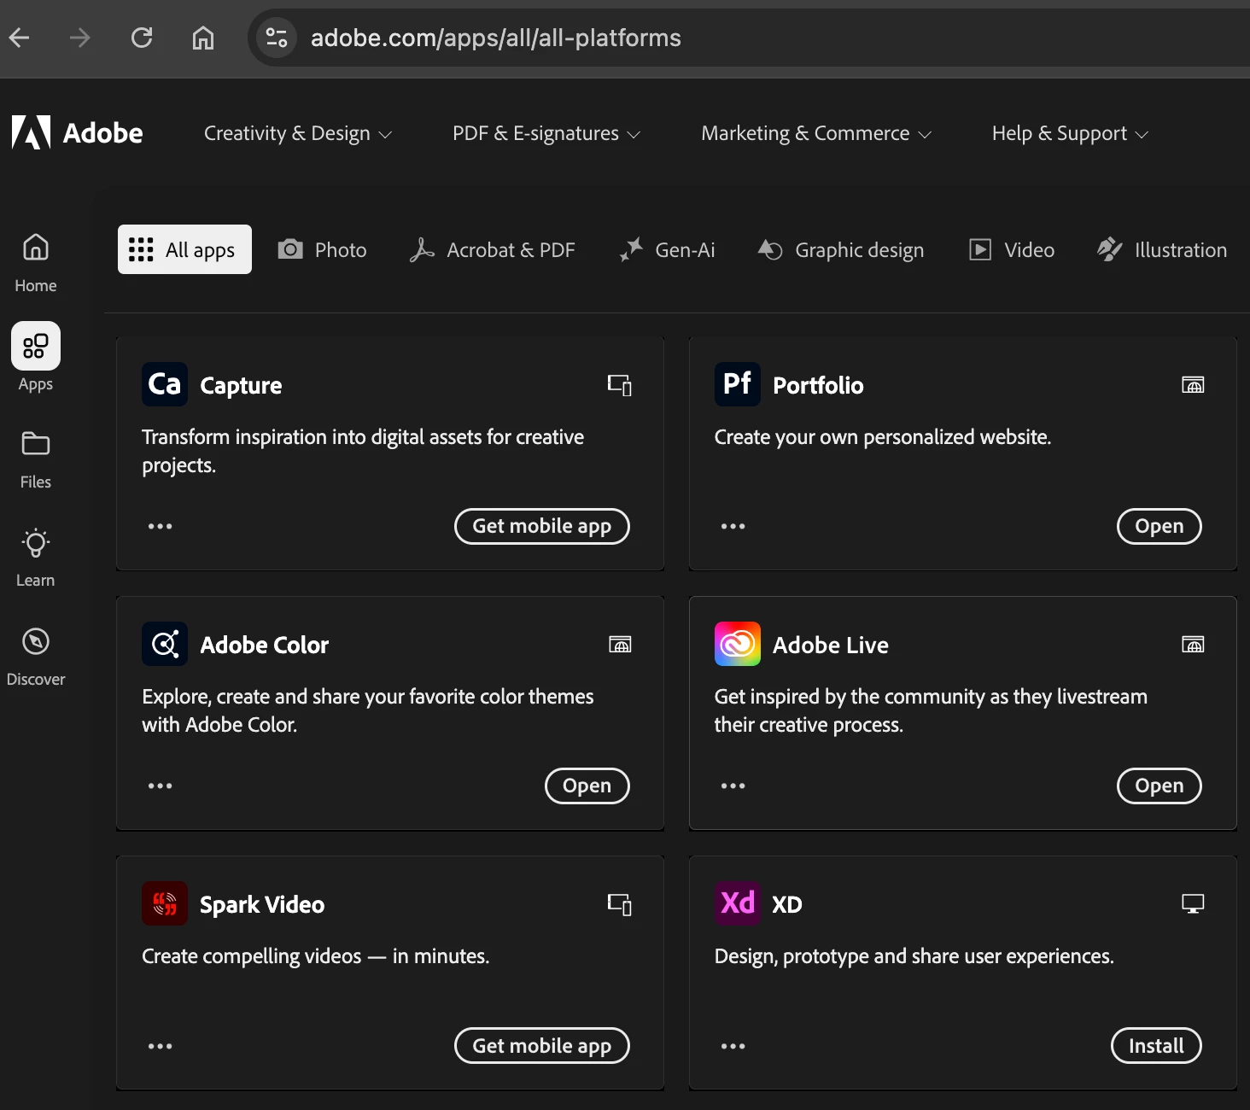This screenshot has height=1110, width=1250.
Task: Expand the Help & Support menu
Action: [x=1069, y=133]
